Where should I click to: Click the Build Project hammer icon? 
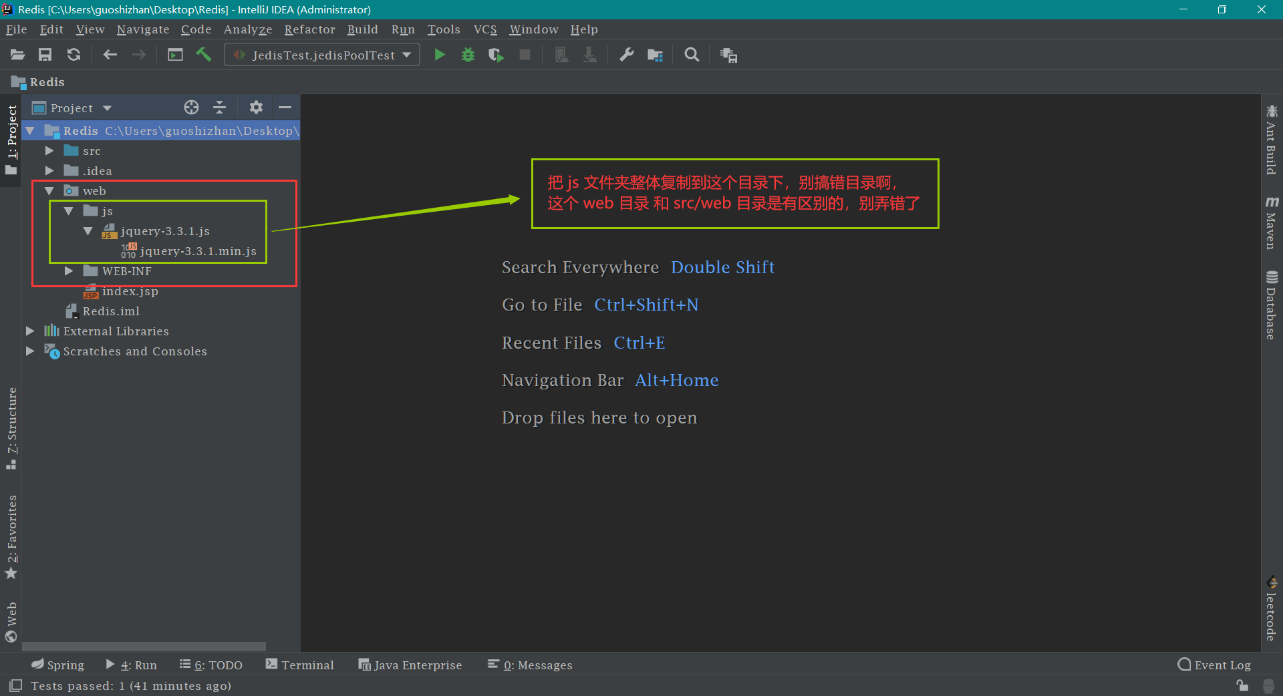click(x=204, y=55)
